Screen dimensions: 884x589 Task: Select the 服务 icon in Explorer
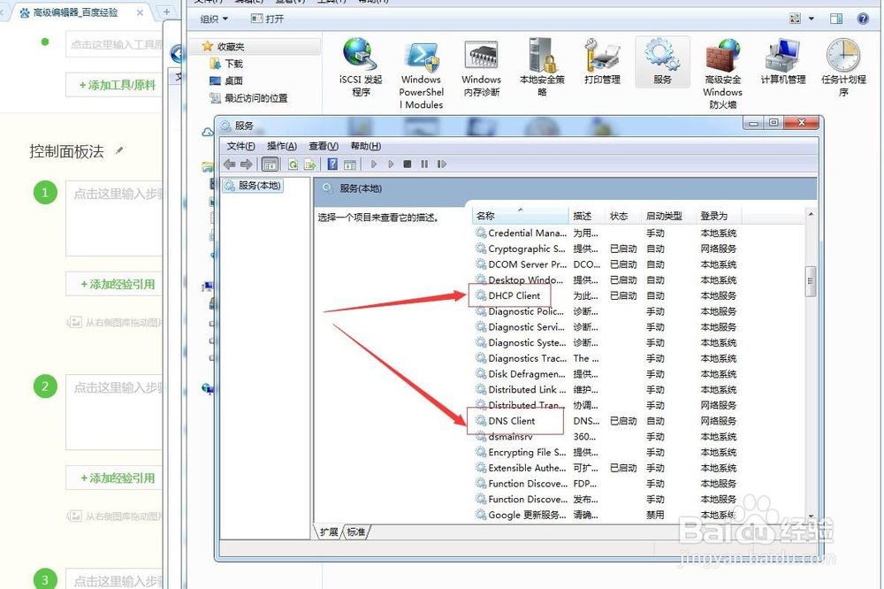click(662, 62)
